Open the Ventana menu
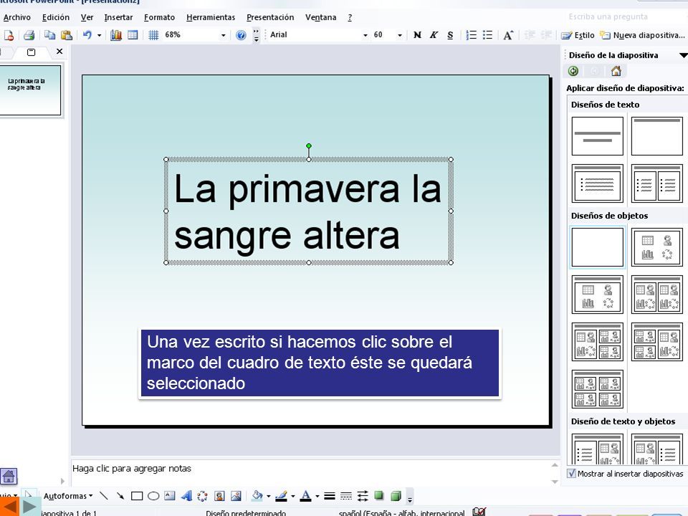 pyautogui.click(x=321, y=17)
